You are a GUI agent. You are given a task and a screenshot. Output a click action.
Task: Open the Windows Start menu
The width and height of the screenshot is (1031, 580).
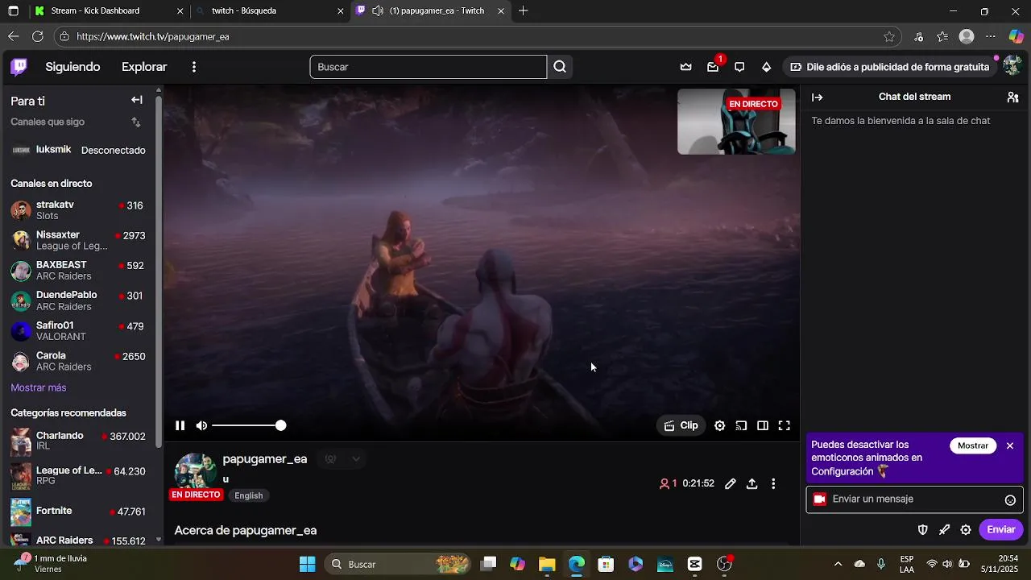click(307, 564)
